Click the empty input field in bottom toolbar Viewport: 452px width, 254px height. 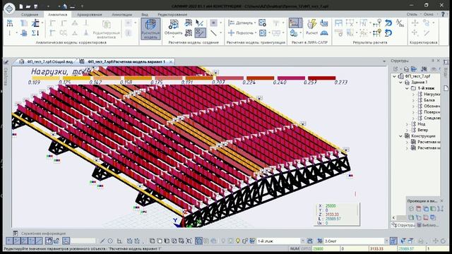83,241
